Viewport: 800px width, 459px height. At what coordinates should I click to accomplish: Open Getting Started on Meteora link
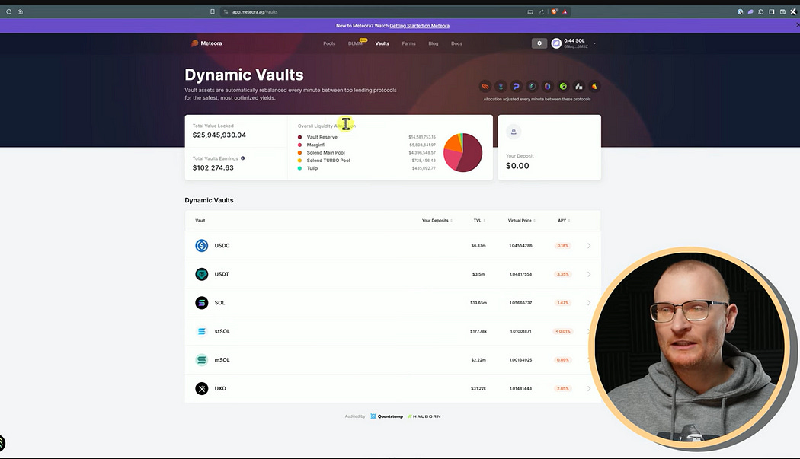[419, 26]
